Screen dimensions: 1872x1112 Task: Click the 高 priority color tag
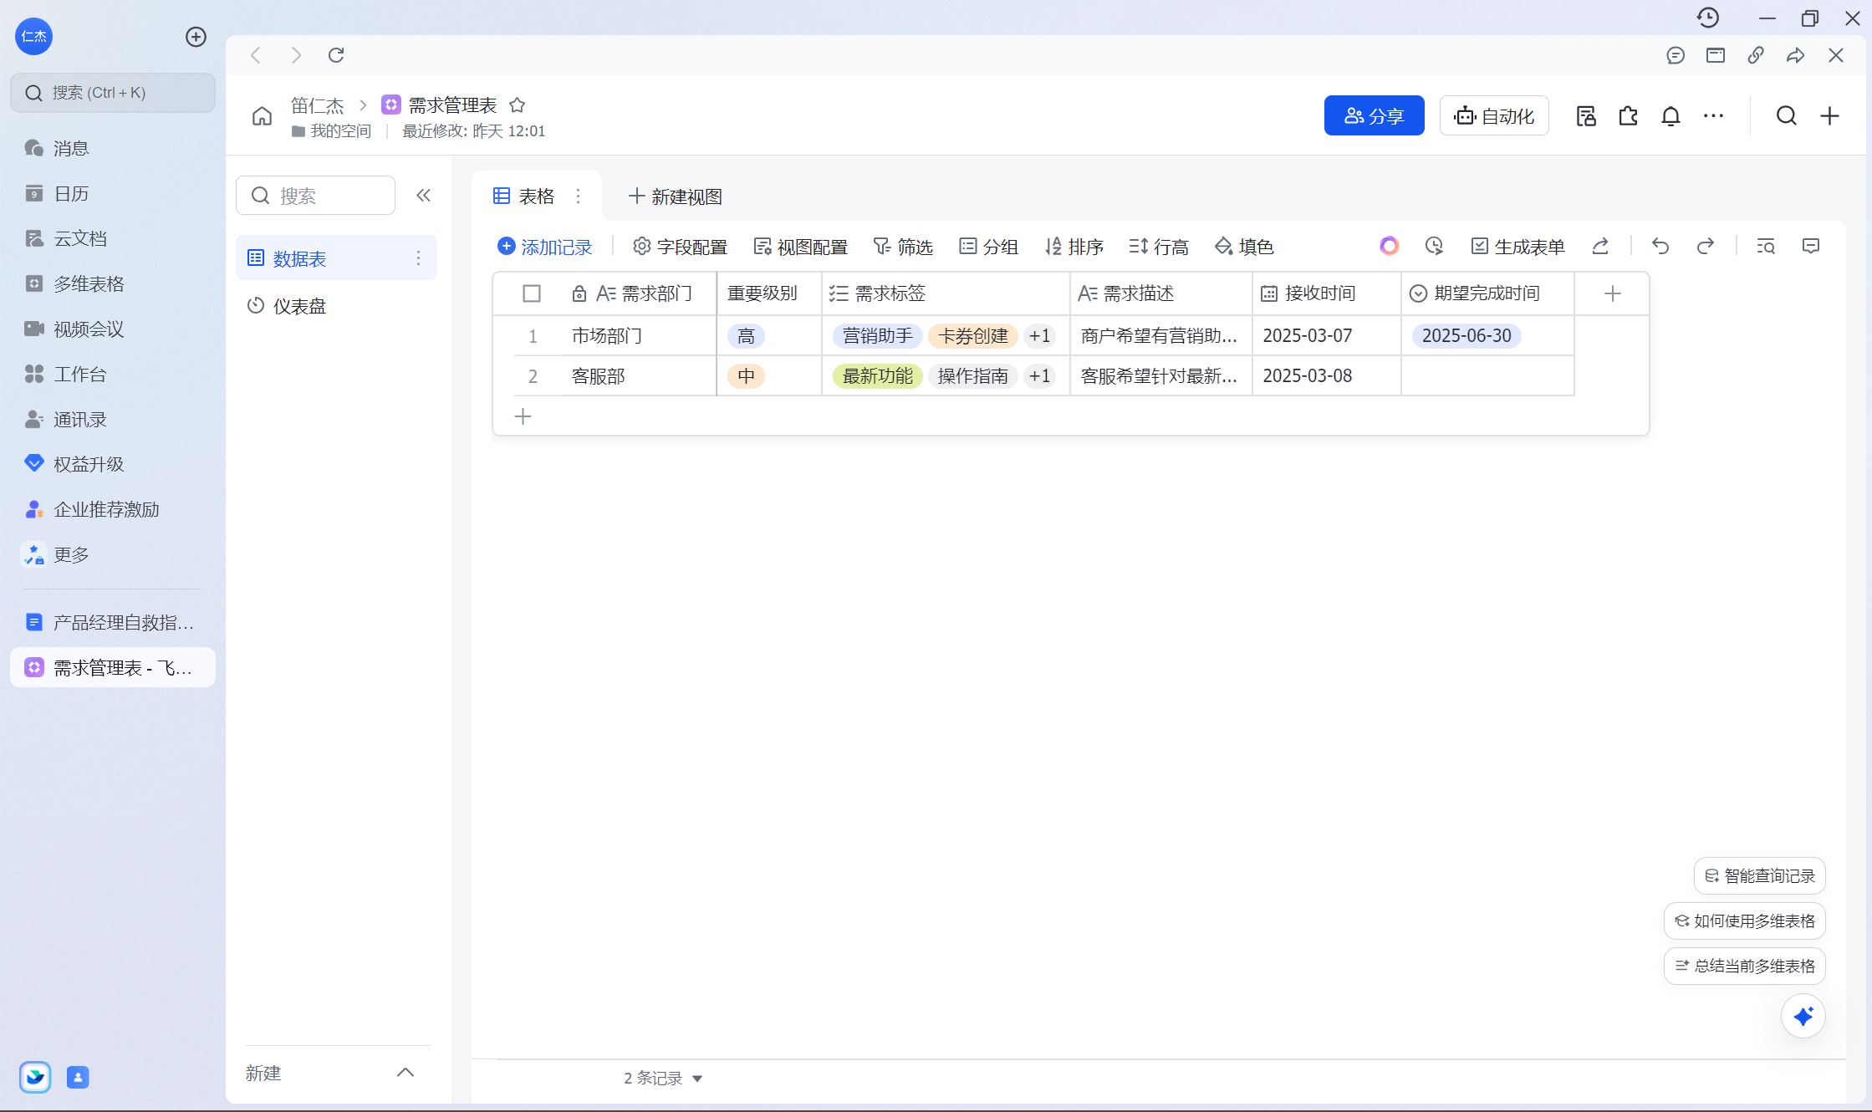(746, 336)
